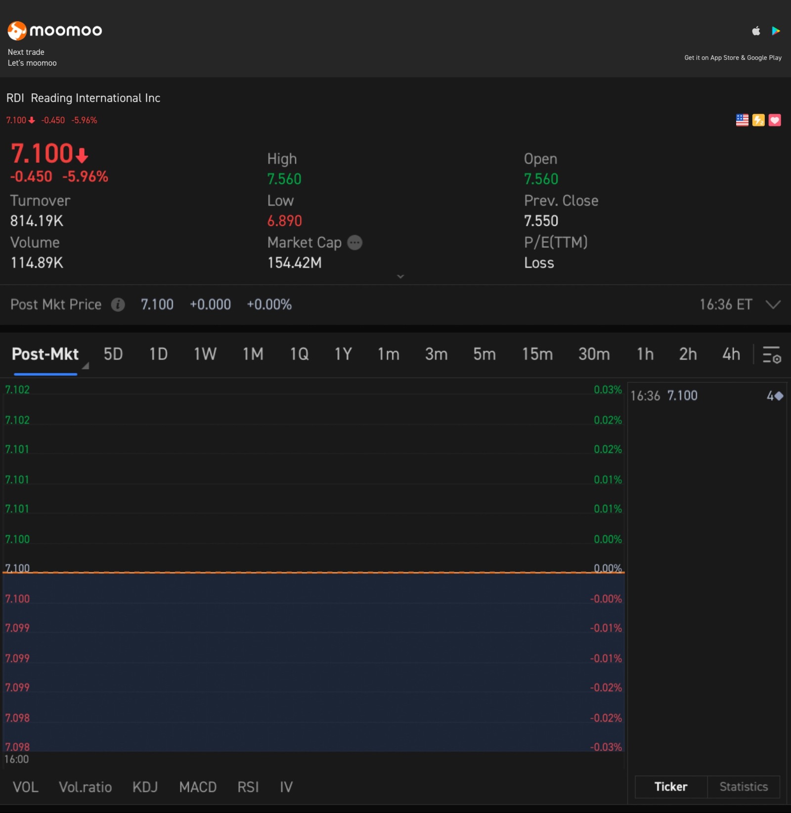
Task: Click the 16:00 time axis label
Action: click(17, 759)
